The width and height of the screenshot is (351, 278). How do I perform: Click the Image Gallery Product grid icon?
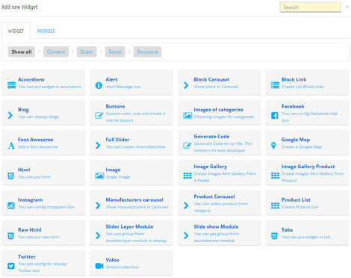[x=275, y=176]
